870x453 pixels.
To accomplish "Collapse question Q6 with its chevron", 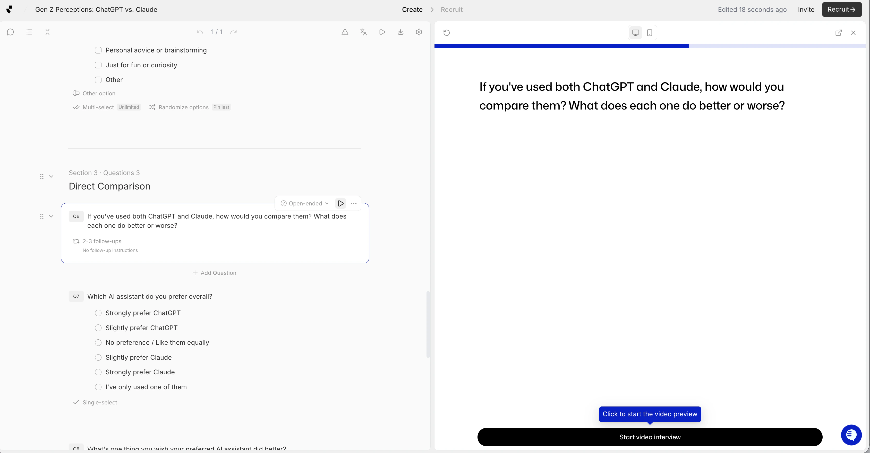I will 51,216.
